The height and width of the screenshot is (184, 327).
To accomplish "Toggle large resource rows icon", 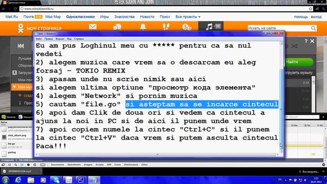I will pyautogui.click(x=22, y=165).
